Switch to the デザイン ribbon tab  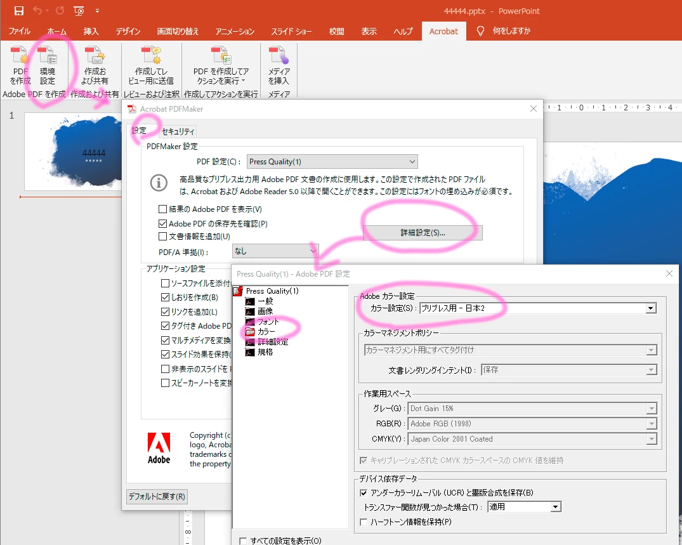(128, 31)
